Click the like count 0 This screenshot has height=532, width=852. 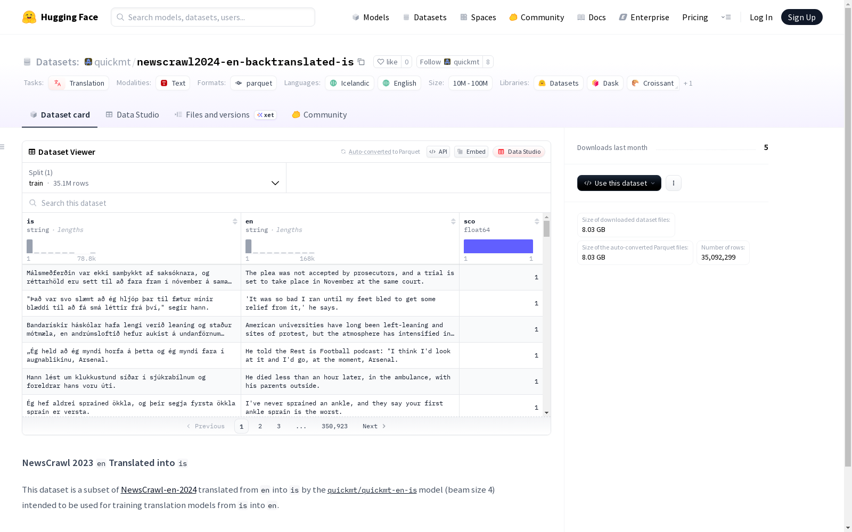406,62
